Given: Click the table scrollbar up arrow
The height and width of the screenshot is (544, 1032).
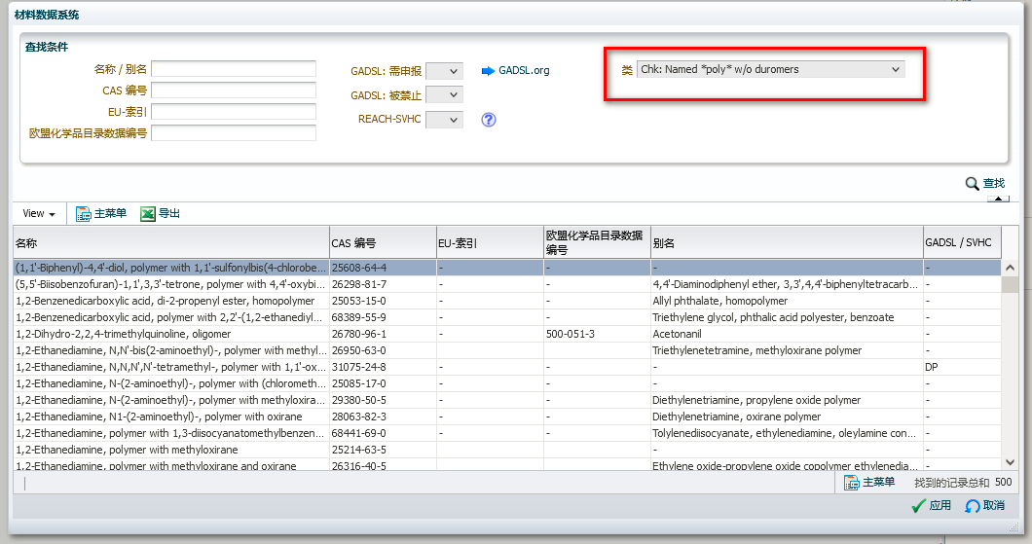Looking at the screenshot, I should click(x=1010, y=268).
